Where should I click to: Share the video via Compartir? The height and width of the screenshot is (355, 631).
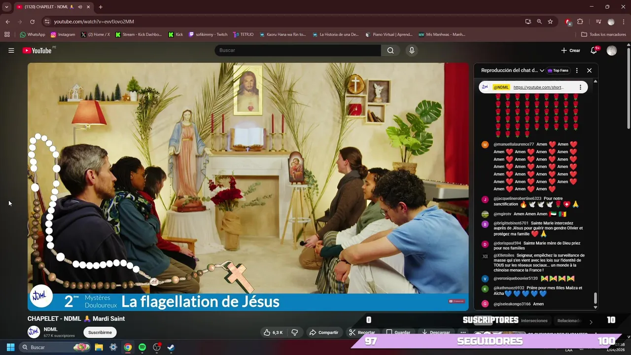[323, 332]
